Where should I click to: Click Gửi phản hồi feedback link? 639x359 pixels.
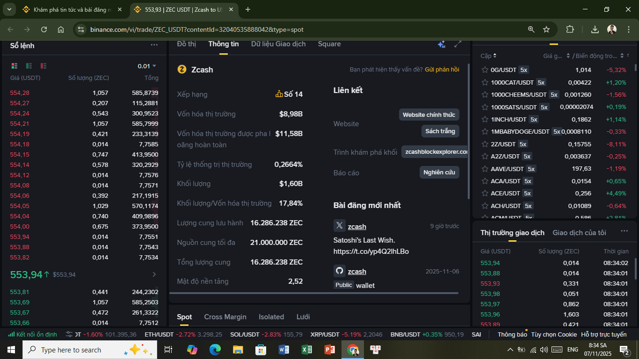click(442, 70)
